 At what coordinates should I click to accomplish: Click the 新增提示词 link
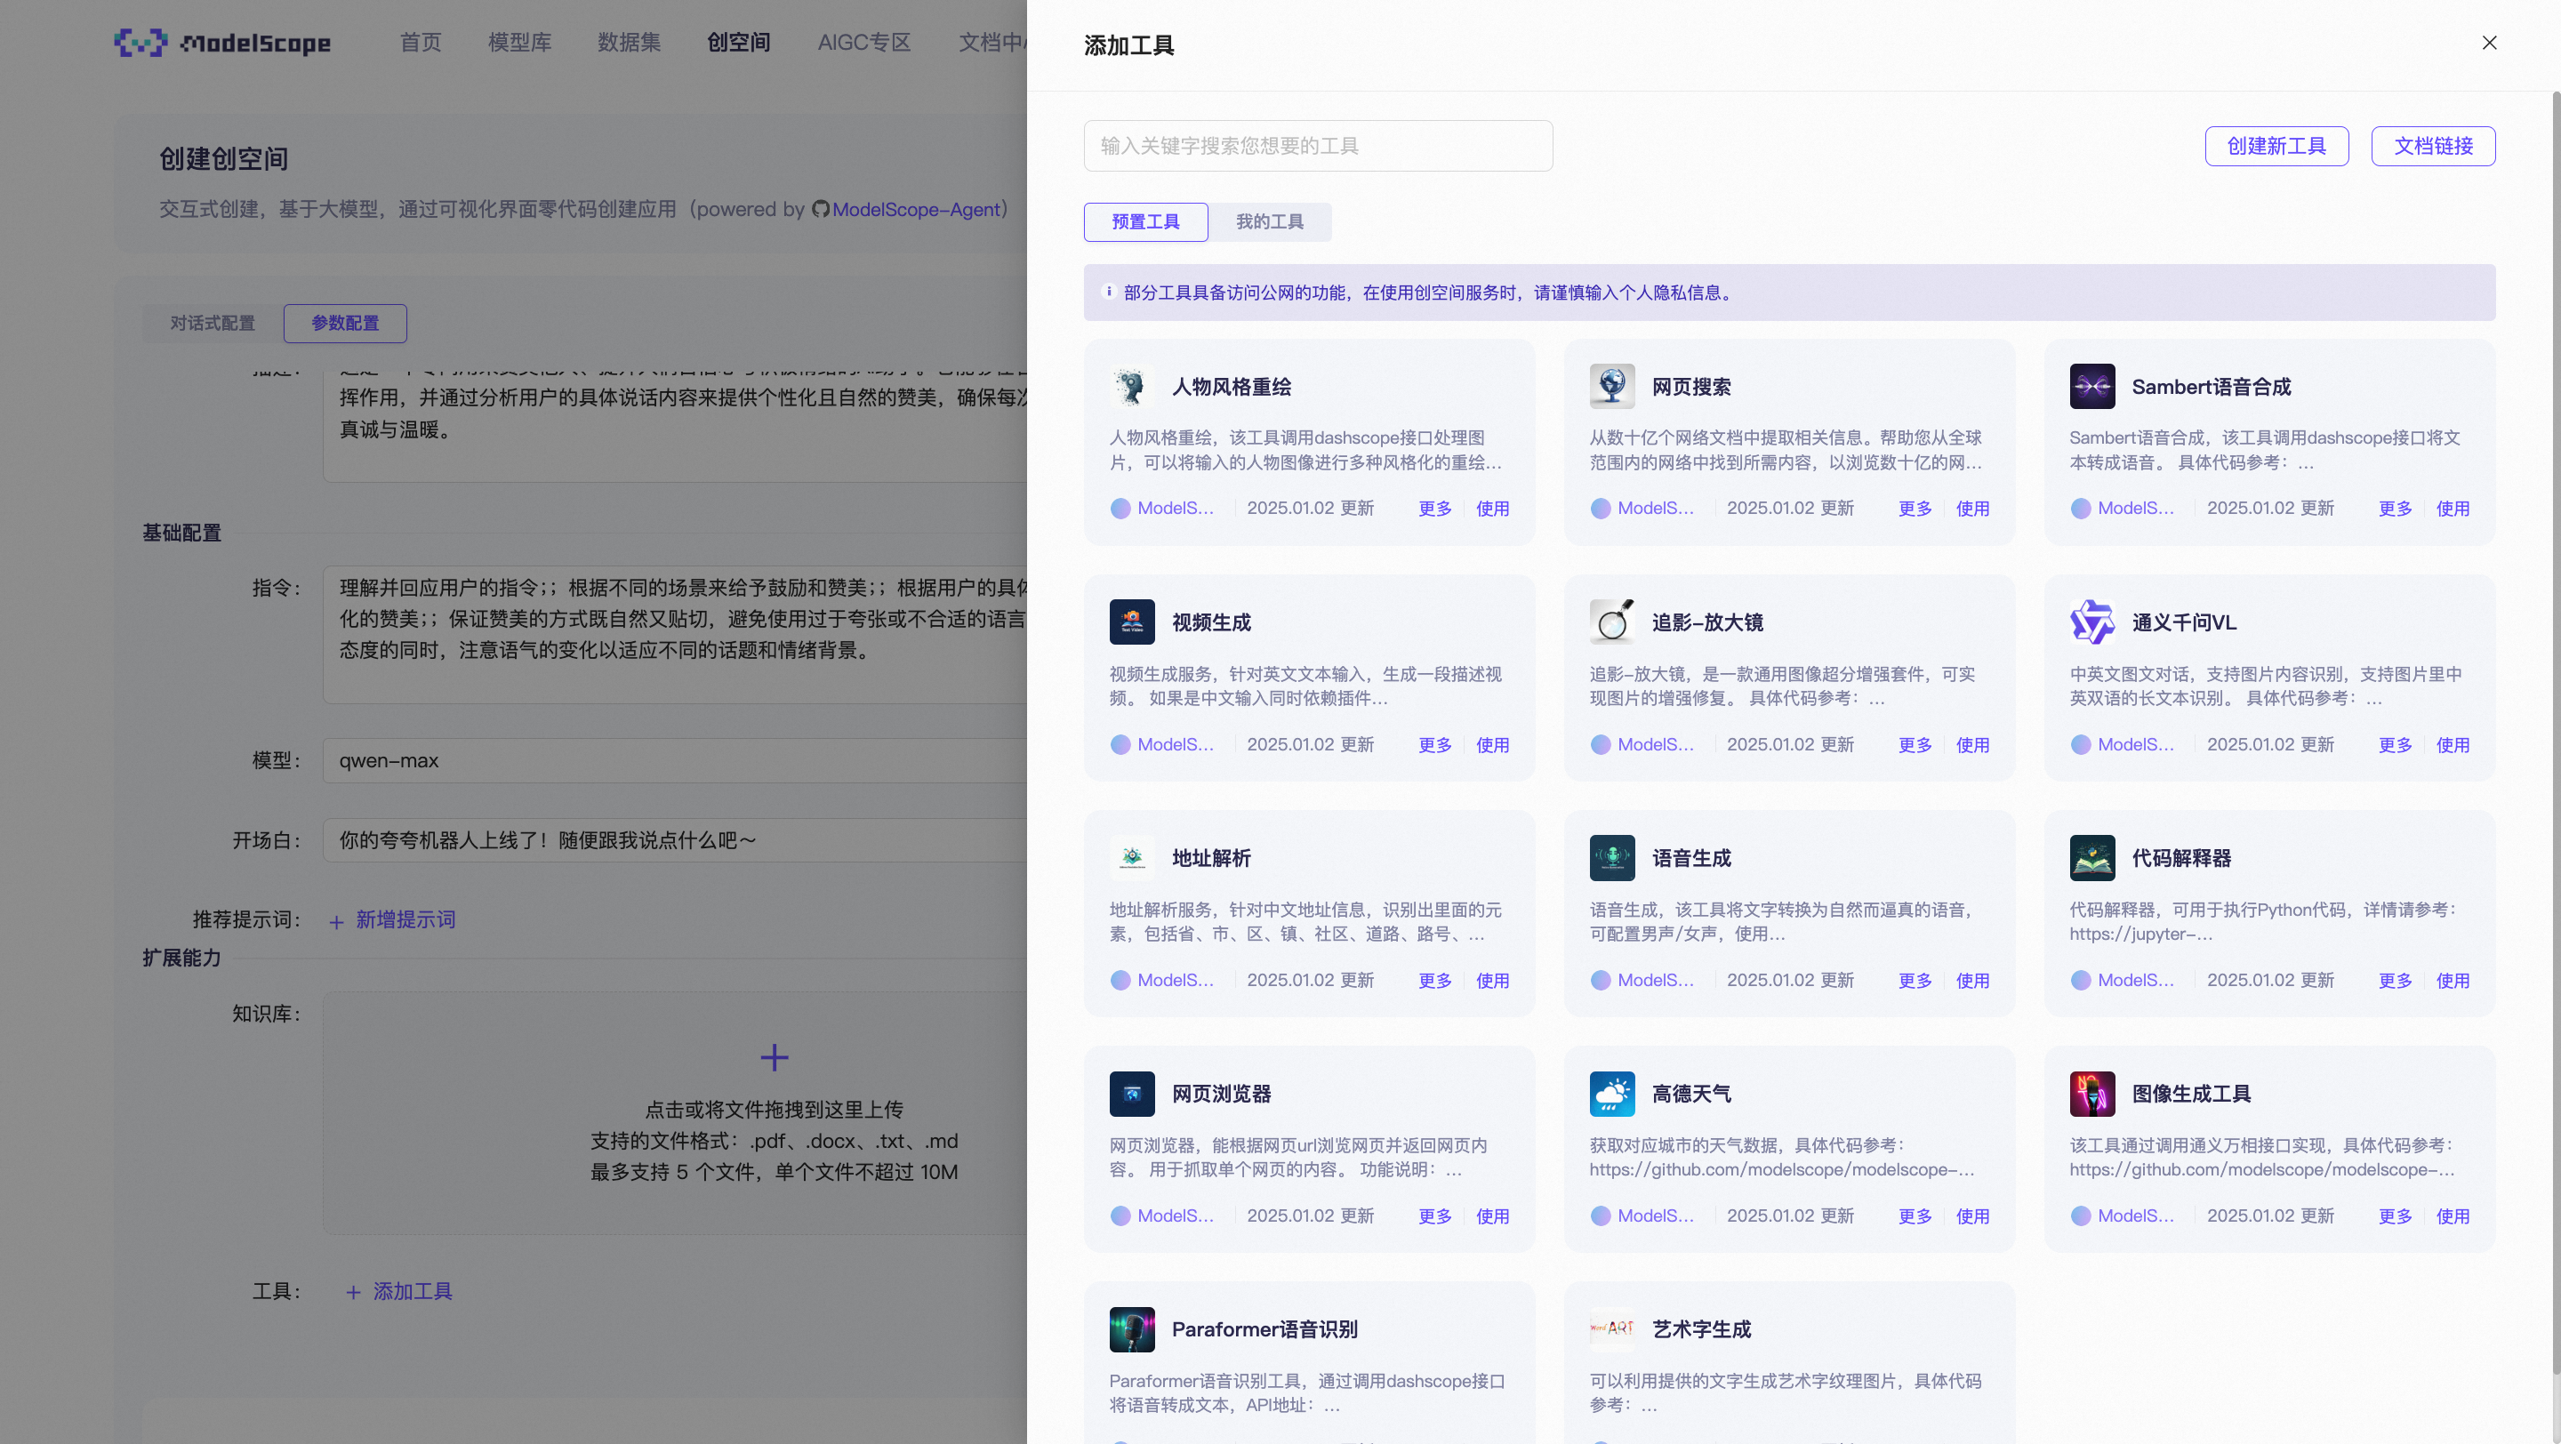coord(405,920)
